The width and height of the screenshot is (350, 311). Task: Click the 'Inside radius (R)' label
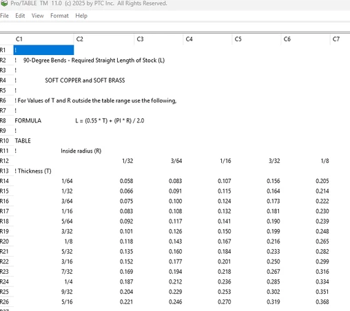click(81, 151)
